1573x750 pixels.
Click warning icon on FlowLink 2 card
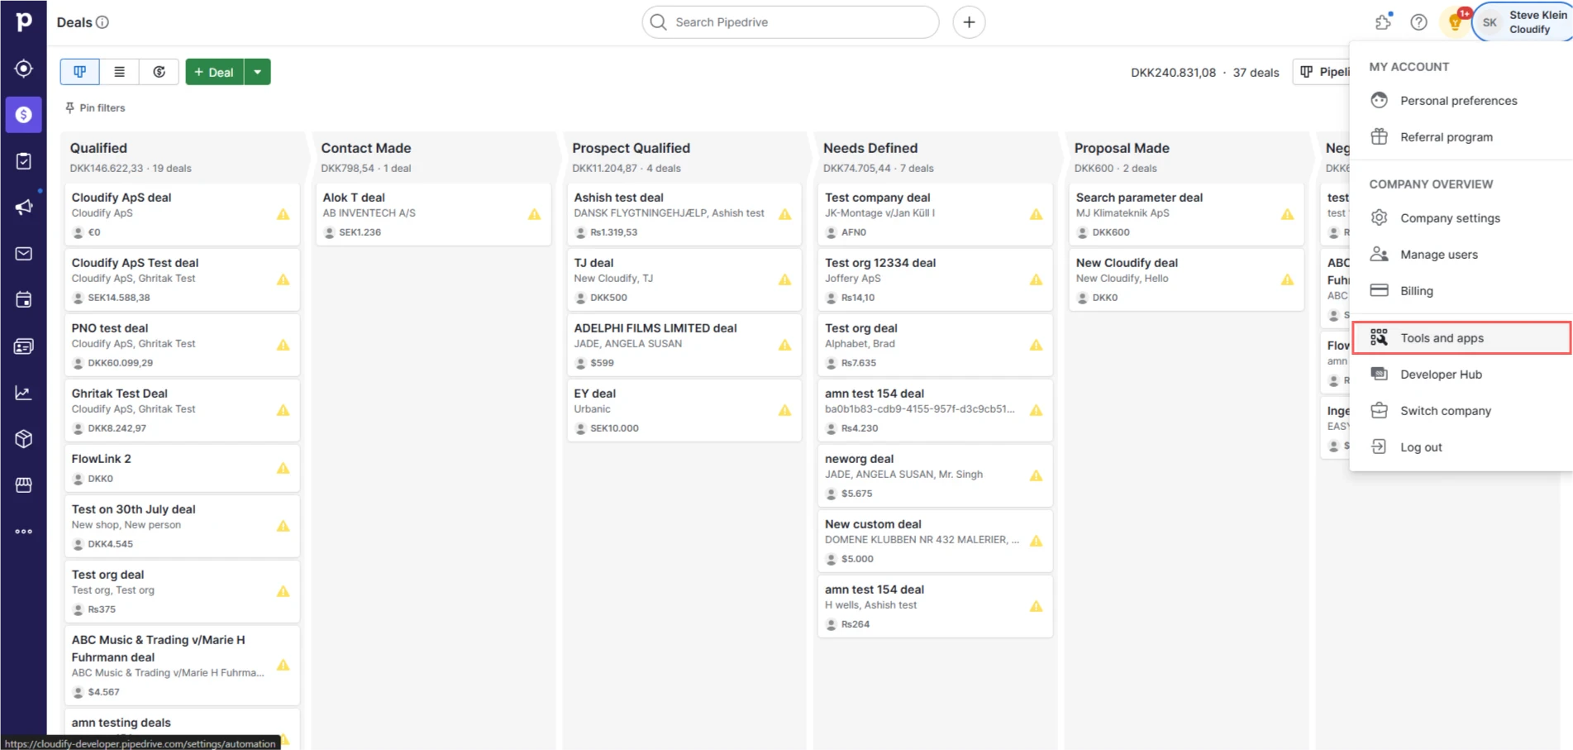click(284, 468)
